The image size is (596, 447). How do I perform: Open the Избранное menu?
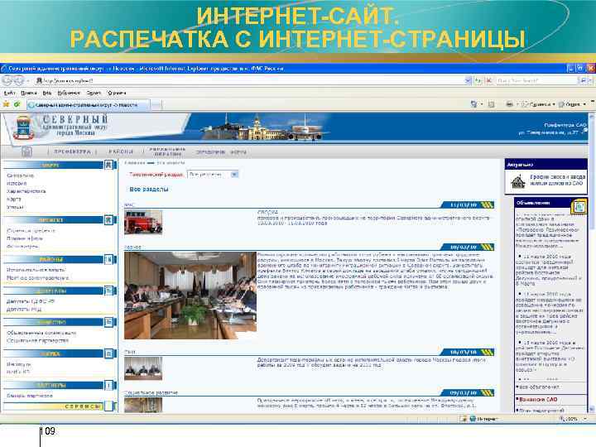[x=69, y=93]
